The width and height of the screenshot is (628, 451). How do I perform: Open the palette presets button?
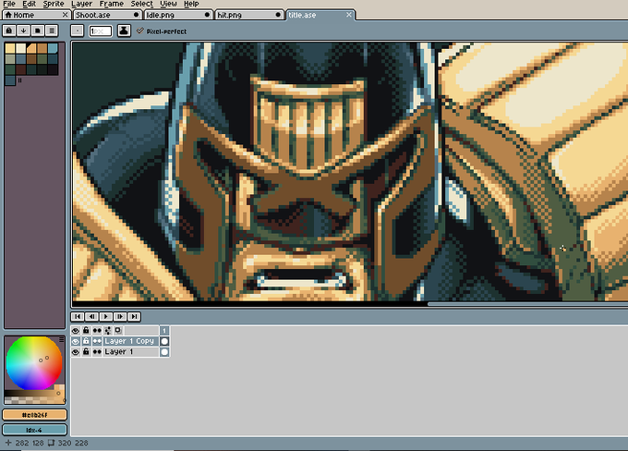(38, 30)
